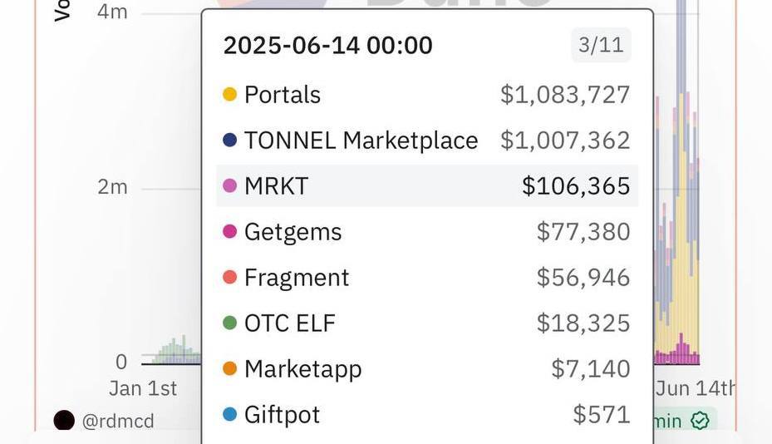Click the tall yellow bar on chart right
The width and height of the screenshot is (772, 444).
tap(681, 222)
